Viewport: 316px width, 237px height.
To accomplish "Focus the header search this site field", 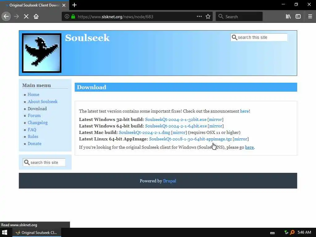I will pyautogui.click(x=259, y=37).
